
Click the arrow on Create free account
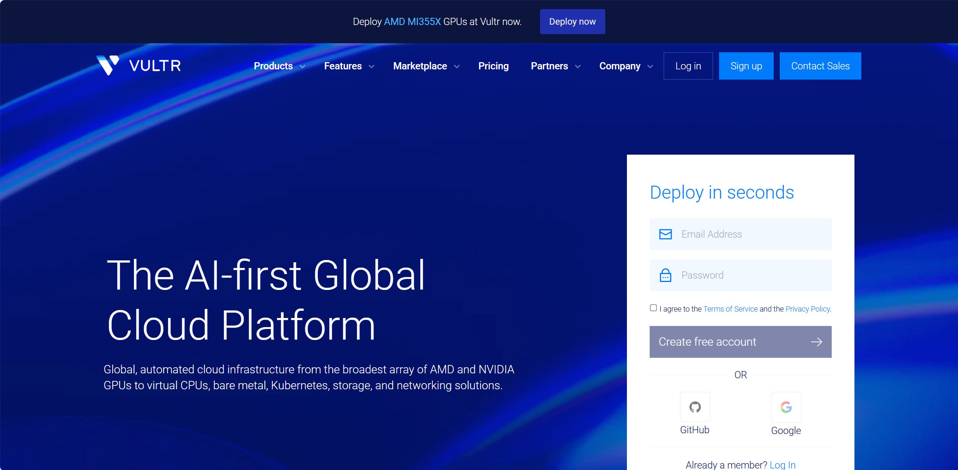coord(817,342)
